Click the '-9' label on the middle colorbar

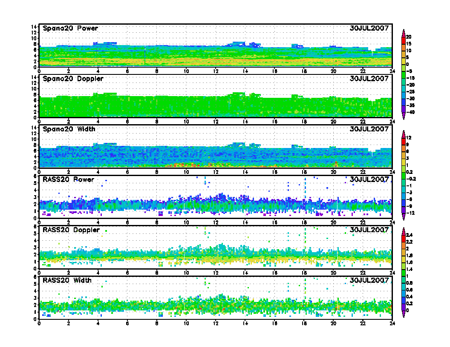pos(409,206)
